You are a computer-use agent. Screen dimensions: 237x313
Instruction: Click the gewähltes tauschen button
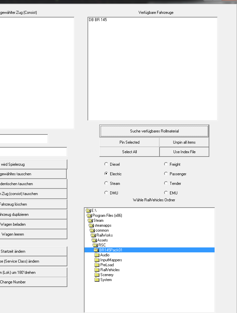pyautogui.click(x=33, y=174)
